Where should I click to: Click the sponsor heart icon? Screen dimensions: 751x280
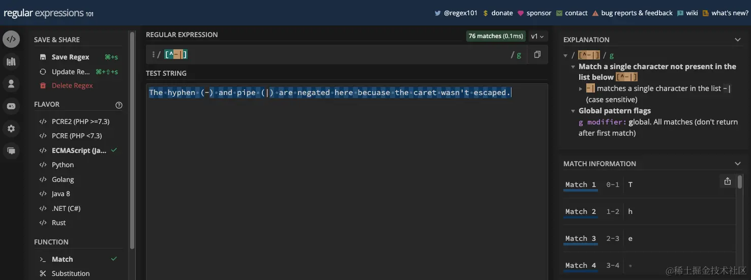pos(521,13)
